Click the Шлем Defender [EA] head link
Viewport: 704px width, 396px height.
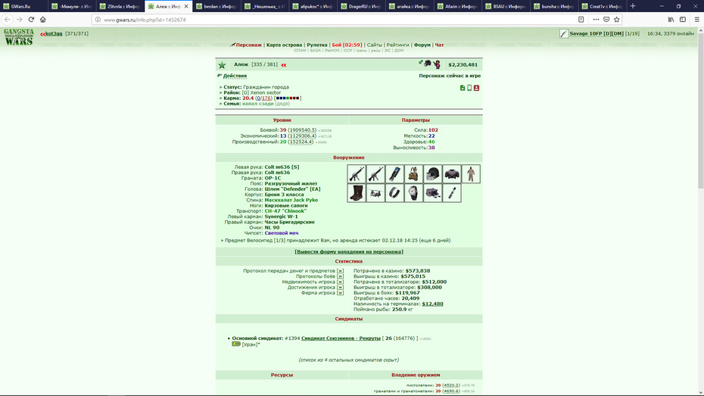click(292, 189)
